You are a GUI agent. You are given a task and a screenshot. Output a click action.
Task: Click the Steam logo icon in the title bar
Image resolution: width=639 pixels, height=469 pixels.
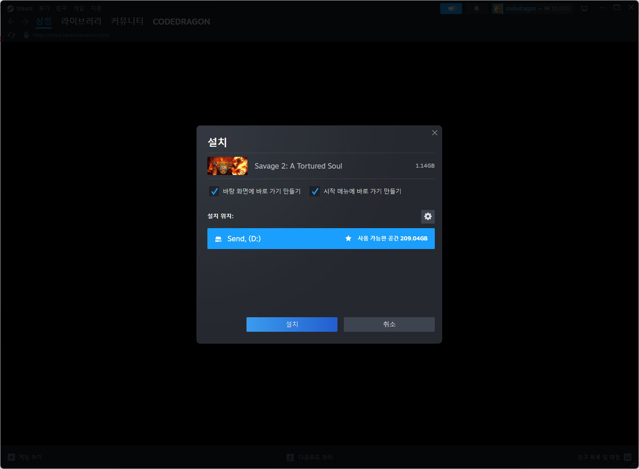(x=10, y=8)
